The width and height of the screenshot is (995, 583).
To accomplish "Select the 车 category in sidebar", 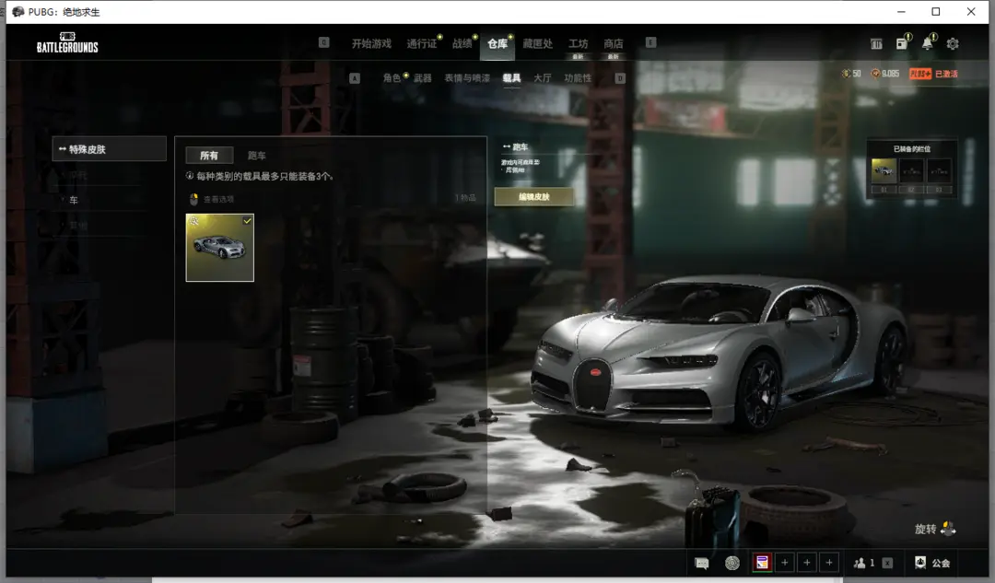I will tap(74, 200).
